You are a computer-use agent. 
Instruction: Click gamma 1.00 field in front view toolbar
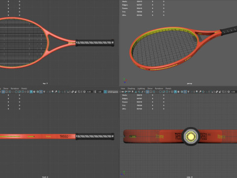click(100, 91)
